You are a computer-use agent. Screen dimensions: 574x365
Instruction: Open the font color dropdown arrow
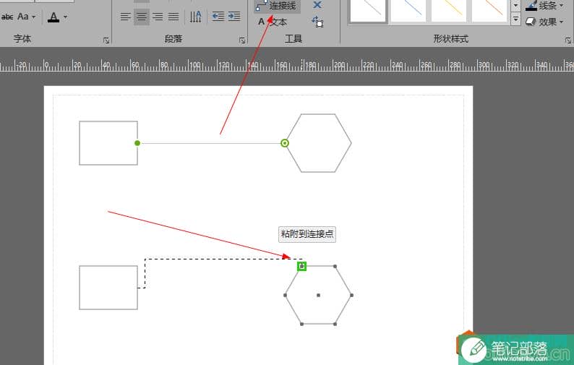pos(66,17)
